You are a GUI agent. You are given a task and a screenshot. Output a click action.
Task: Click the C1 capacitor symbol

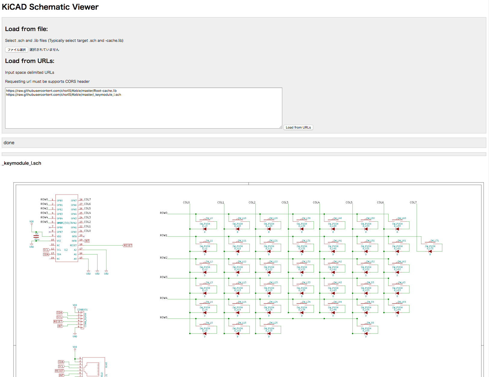[36, 236]
